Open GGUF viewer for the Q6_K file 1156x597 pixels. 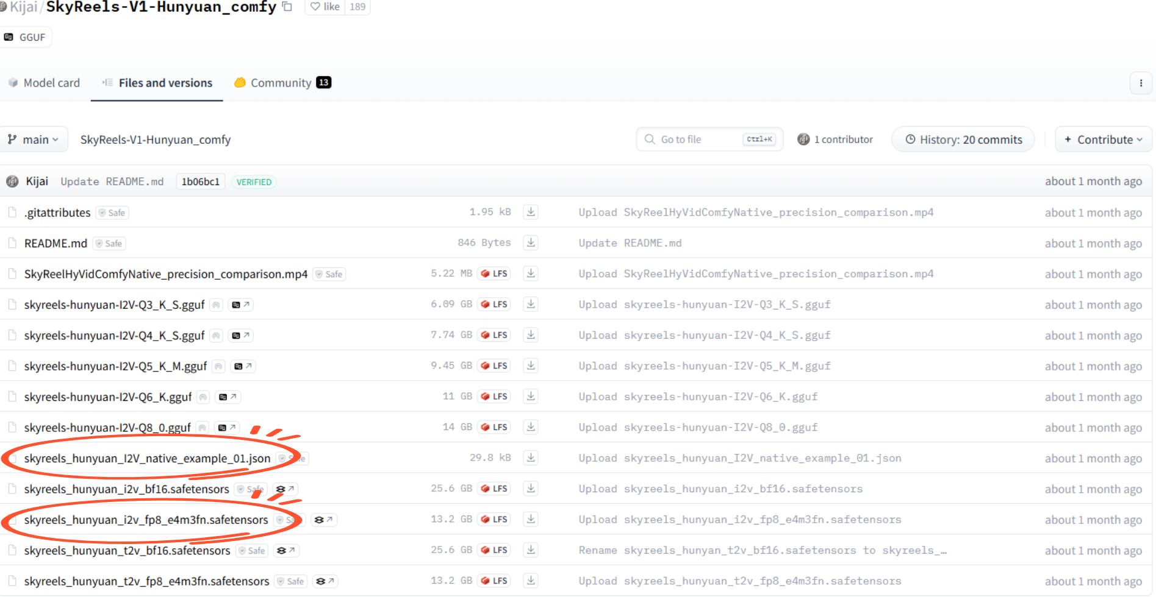(228, 397)
